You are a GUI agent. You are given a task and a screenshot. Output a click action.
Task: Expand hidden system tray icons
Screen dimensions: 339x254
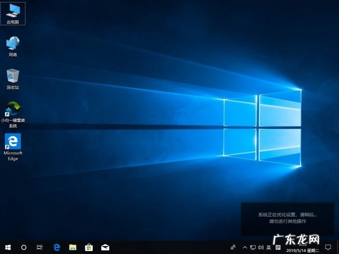click(244, 247)
